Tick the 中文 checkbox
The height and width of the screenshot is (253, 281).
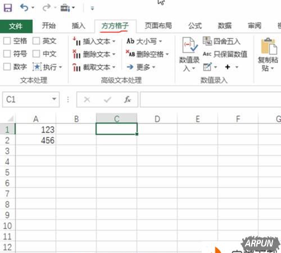[36, 54]
